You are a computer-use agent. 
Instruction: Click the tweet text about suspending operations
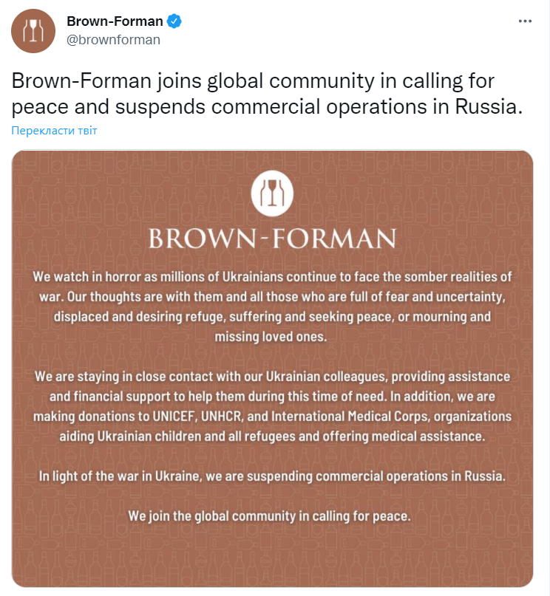tap(266, 94)
